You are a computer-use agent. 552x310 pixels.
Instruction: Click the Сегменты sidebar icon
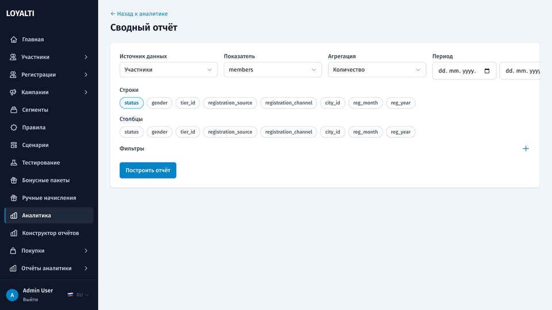tap(14, 110)
